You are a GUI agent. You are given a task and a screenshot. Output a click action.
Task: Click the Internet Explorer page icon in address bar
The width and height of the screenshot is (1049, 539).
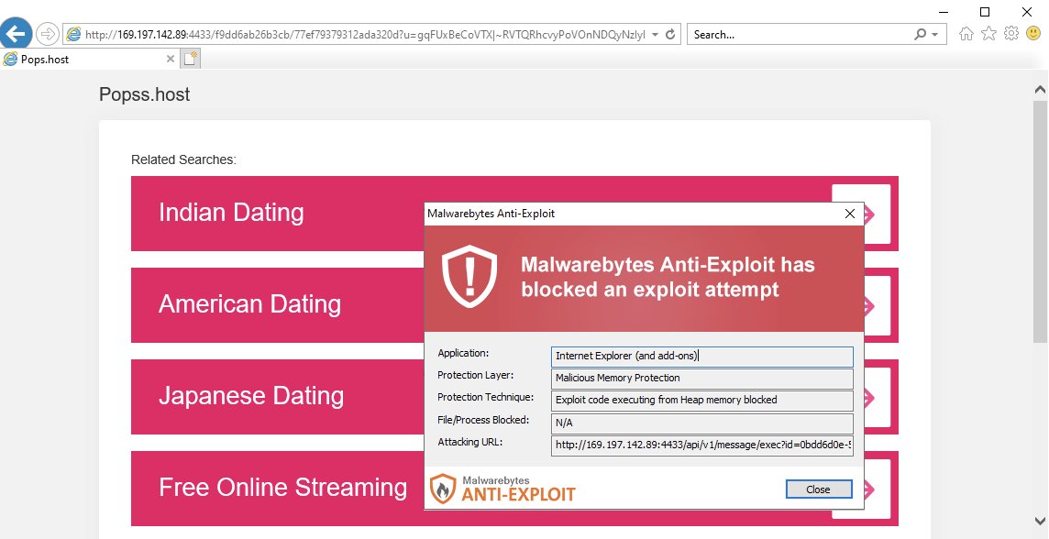coord(73,34)
